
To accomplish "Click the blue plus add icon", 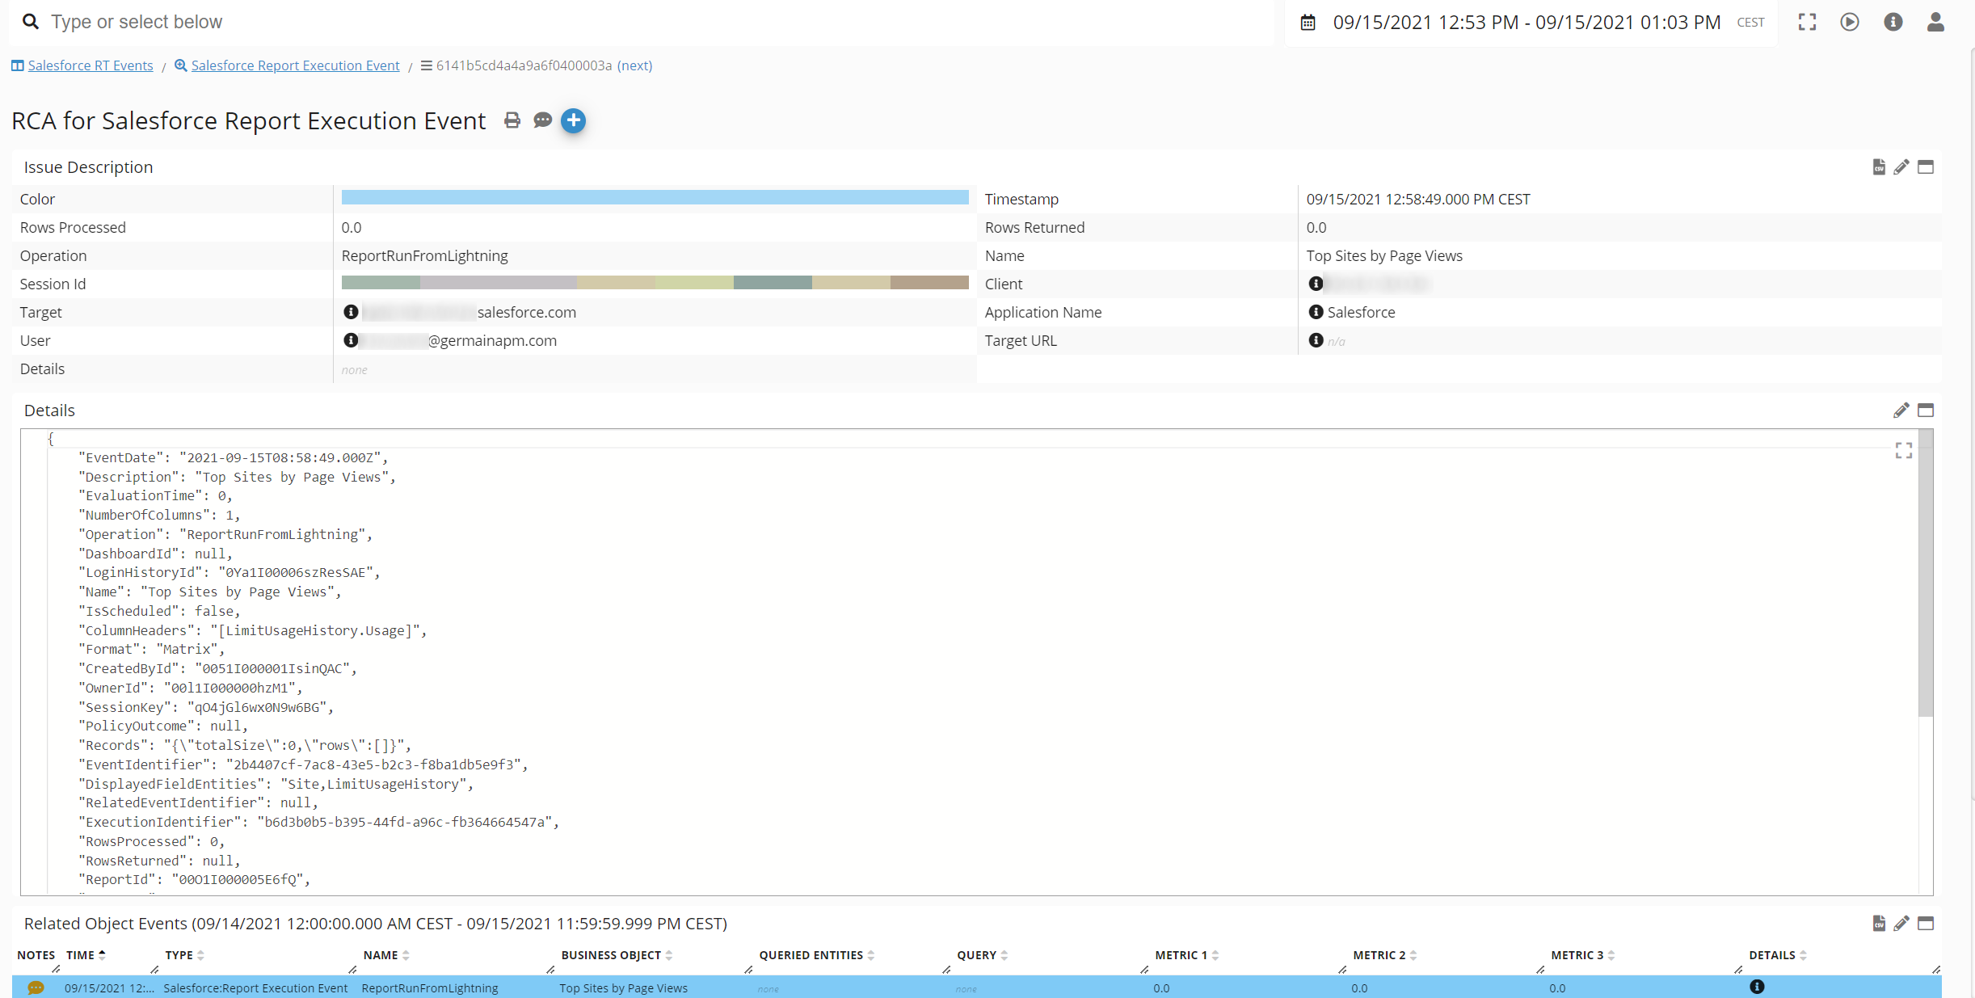I will [573, 120].
